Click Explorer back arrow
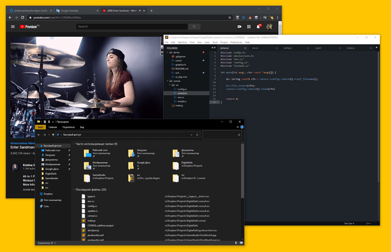The height and width of the screenshot is (252, 391). coord(39,135)
